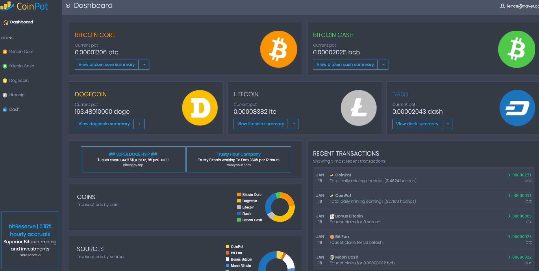Click the CoinPot logo in sidebar header

(x=24, y=6)
